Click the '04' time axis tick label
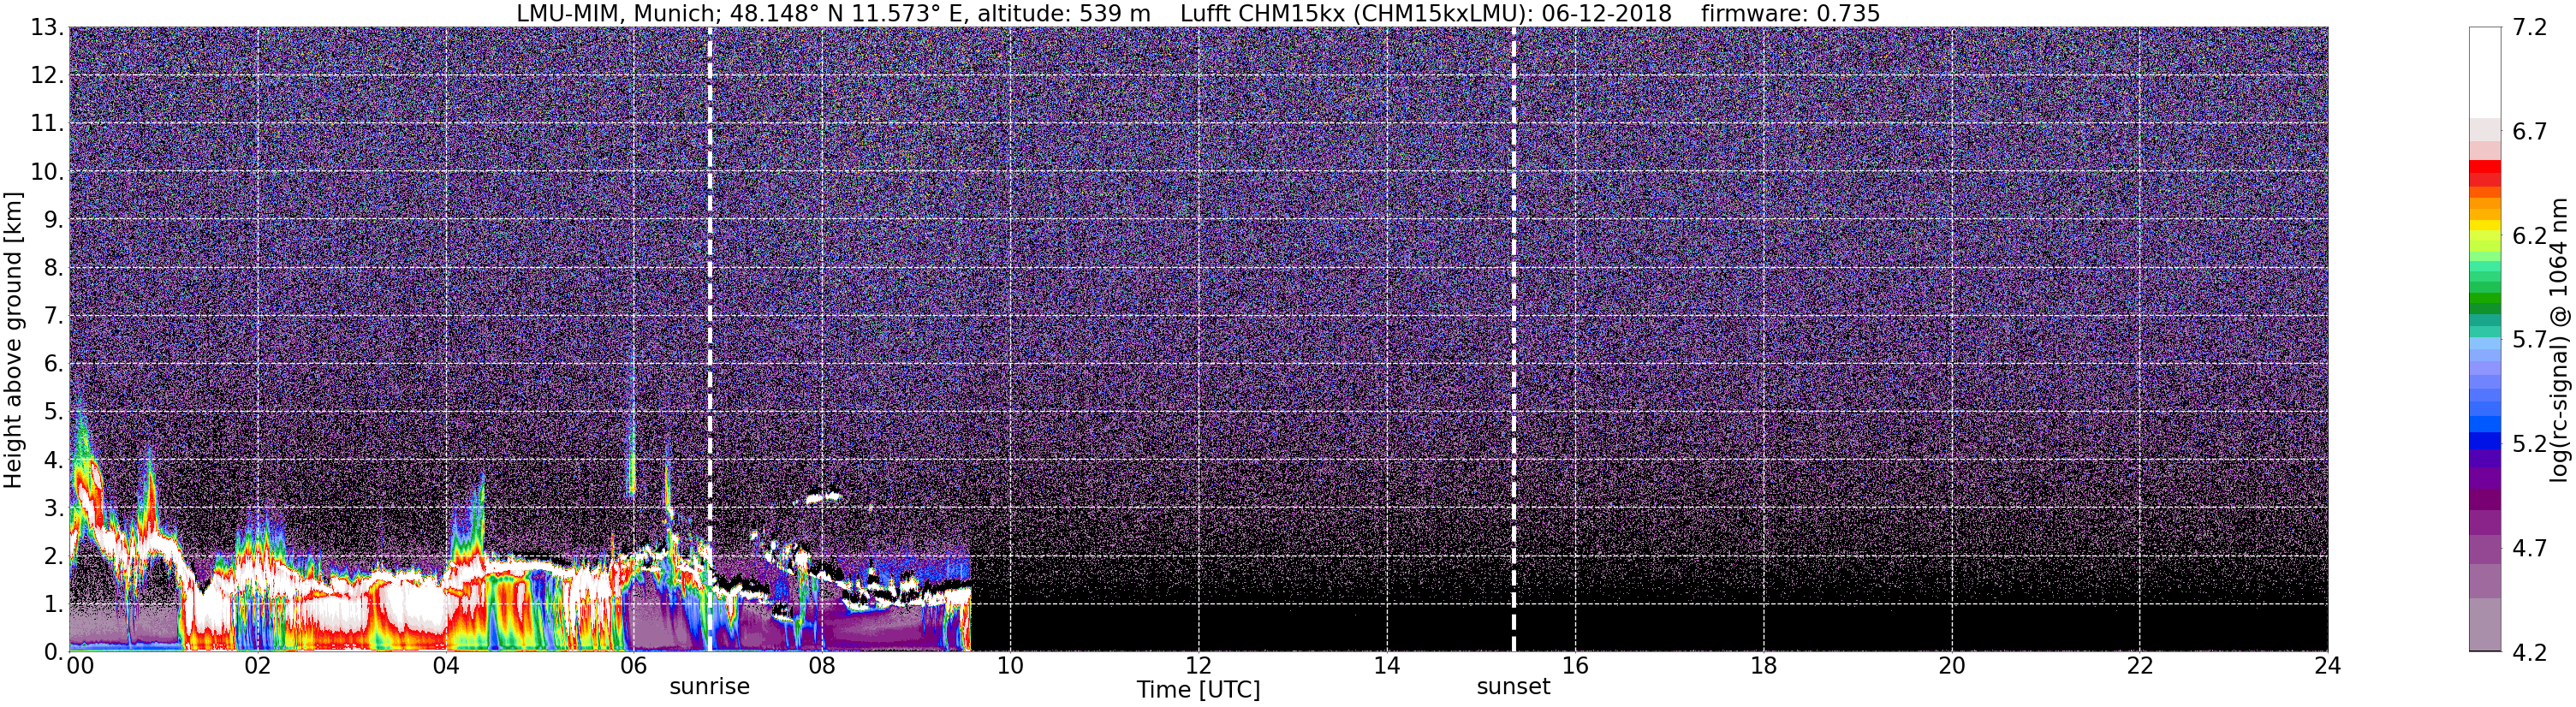Screen dimensions: 2576x707 coord(445,666)
